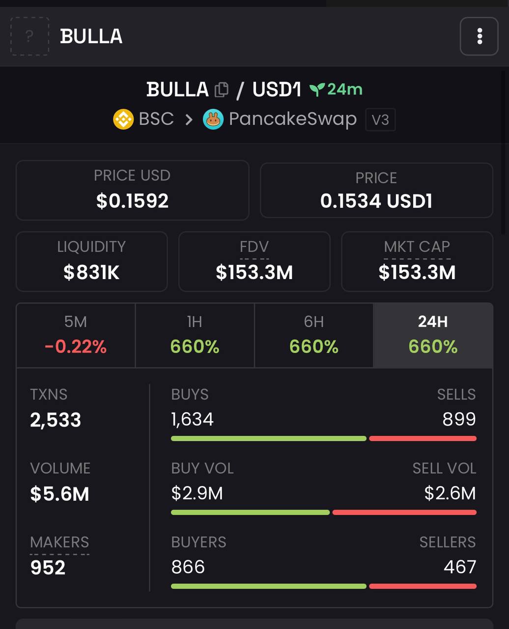Switch to the 6H timeframe tab
Viewport: 509px width, 629px height.
314,335
